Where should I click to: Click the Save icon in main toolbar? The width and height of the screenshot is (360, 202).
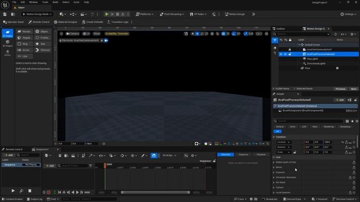(5, 14)
